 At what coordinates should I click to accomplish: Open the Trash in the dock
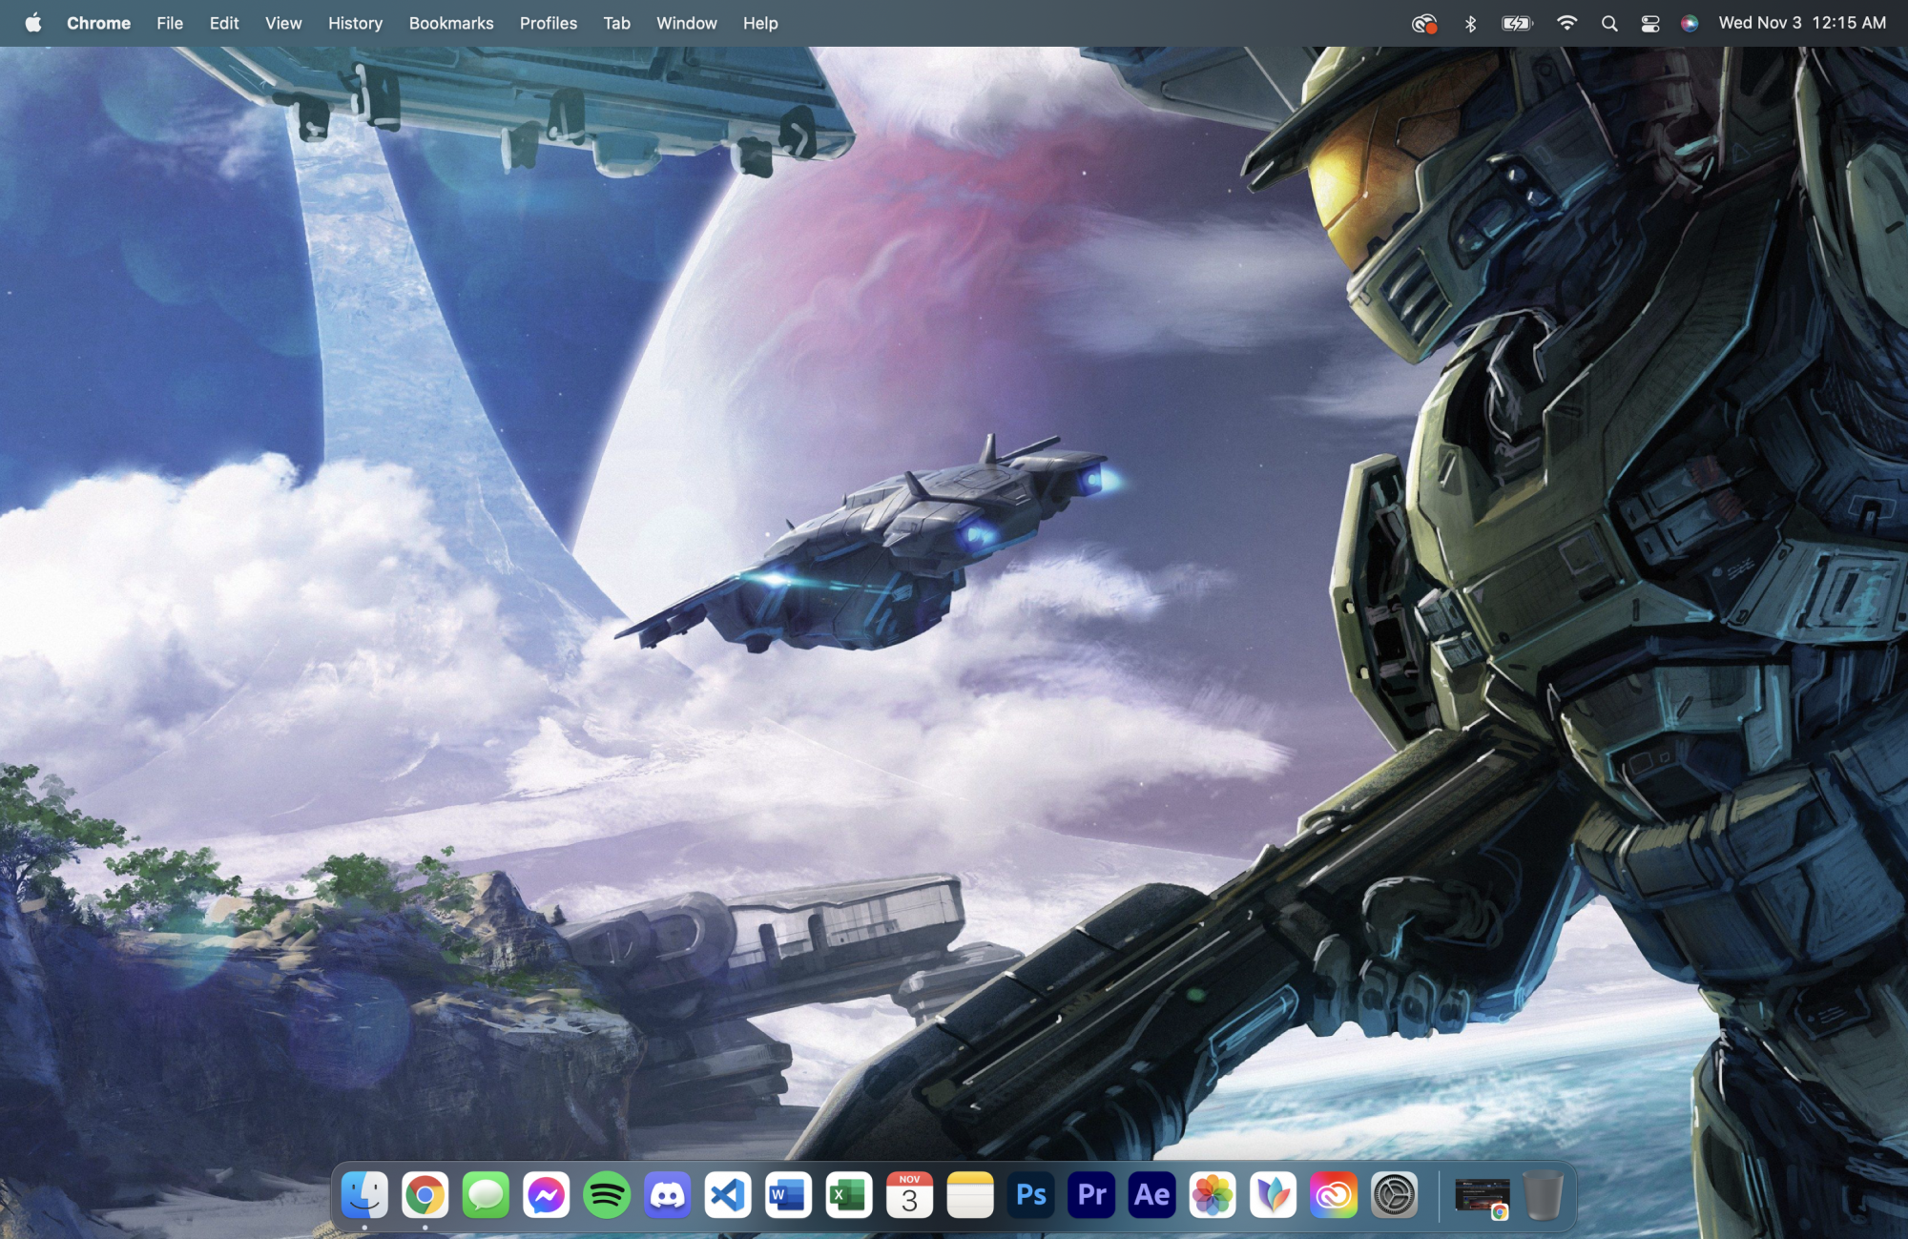pos(1544,1194)
